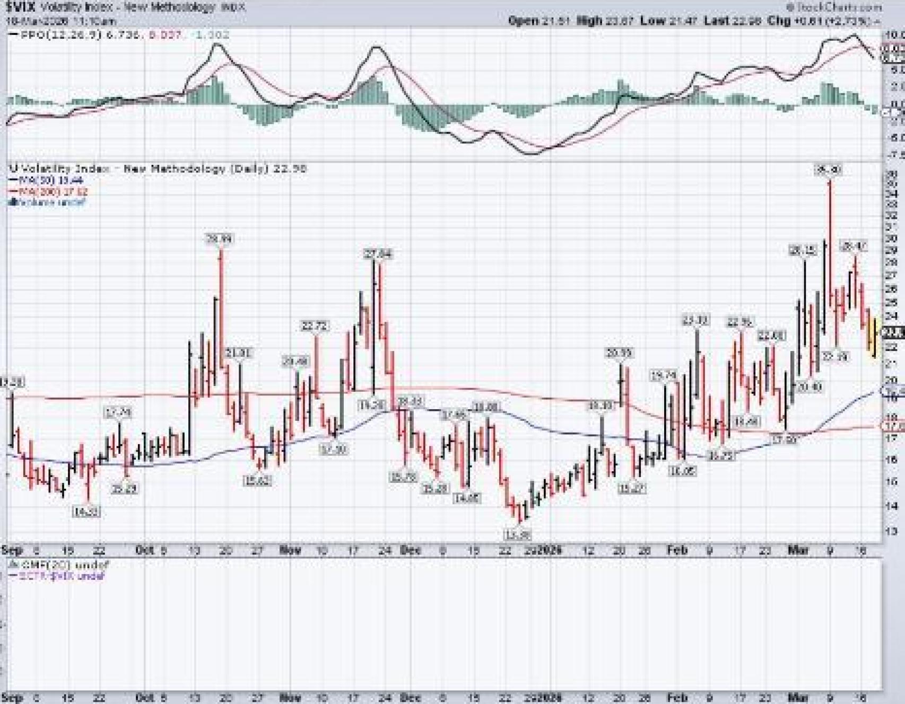The width and height of the screenshot is (905, 704).
Task: Click the 28.15 peak label in March
Action: coord(803,251)
